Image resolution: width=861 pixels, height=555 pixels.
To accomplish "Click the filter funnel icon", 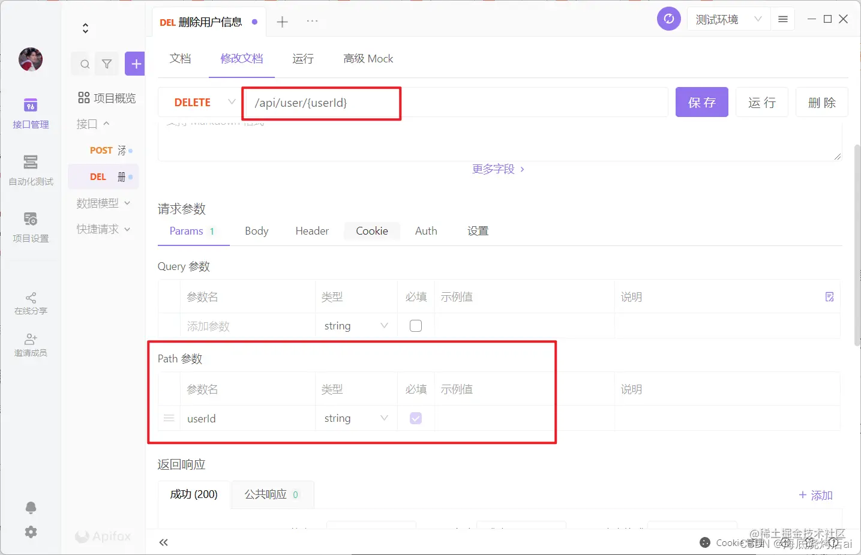I will coord(107,63).
